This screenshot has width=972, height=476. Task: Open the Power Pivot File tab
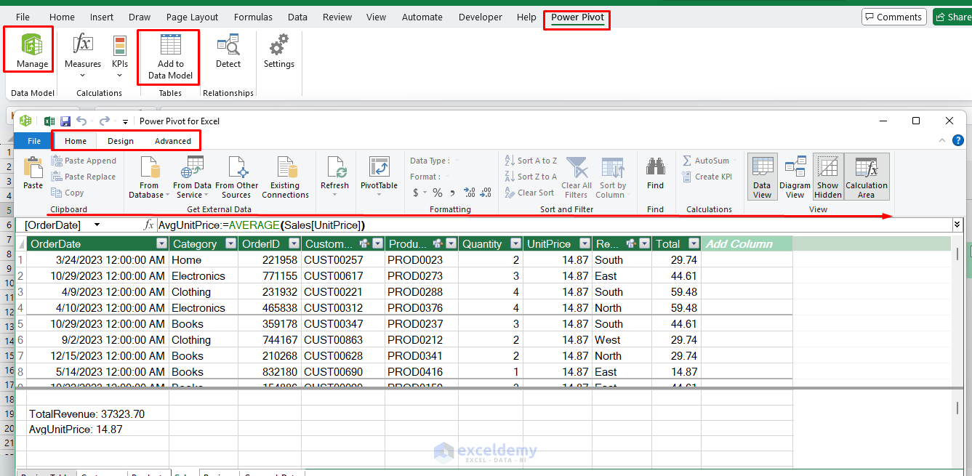pyautogui.click(x=34, y=141)
